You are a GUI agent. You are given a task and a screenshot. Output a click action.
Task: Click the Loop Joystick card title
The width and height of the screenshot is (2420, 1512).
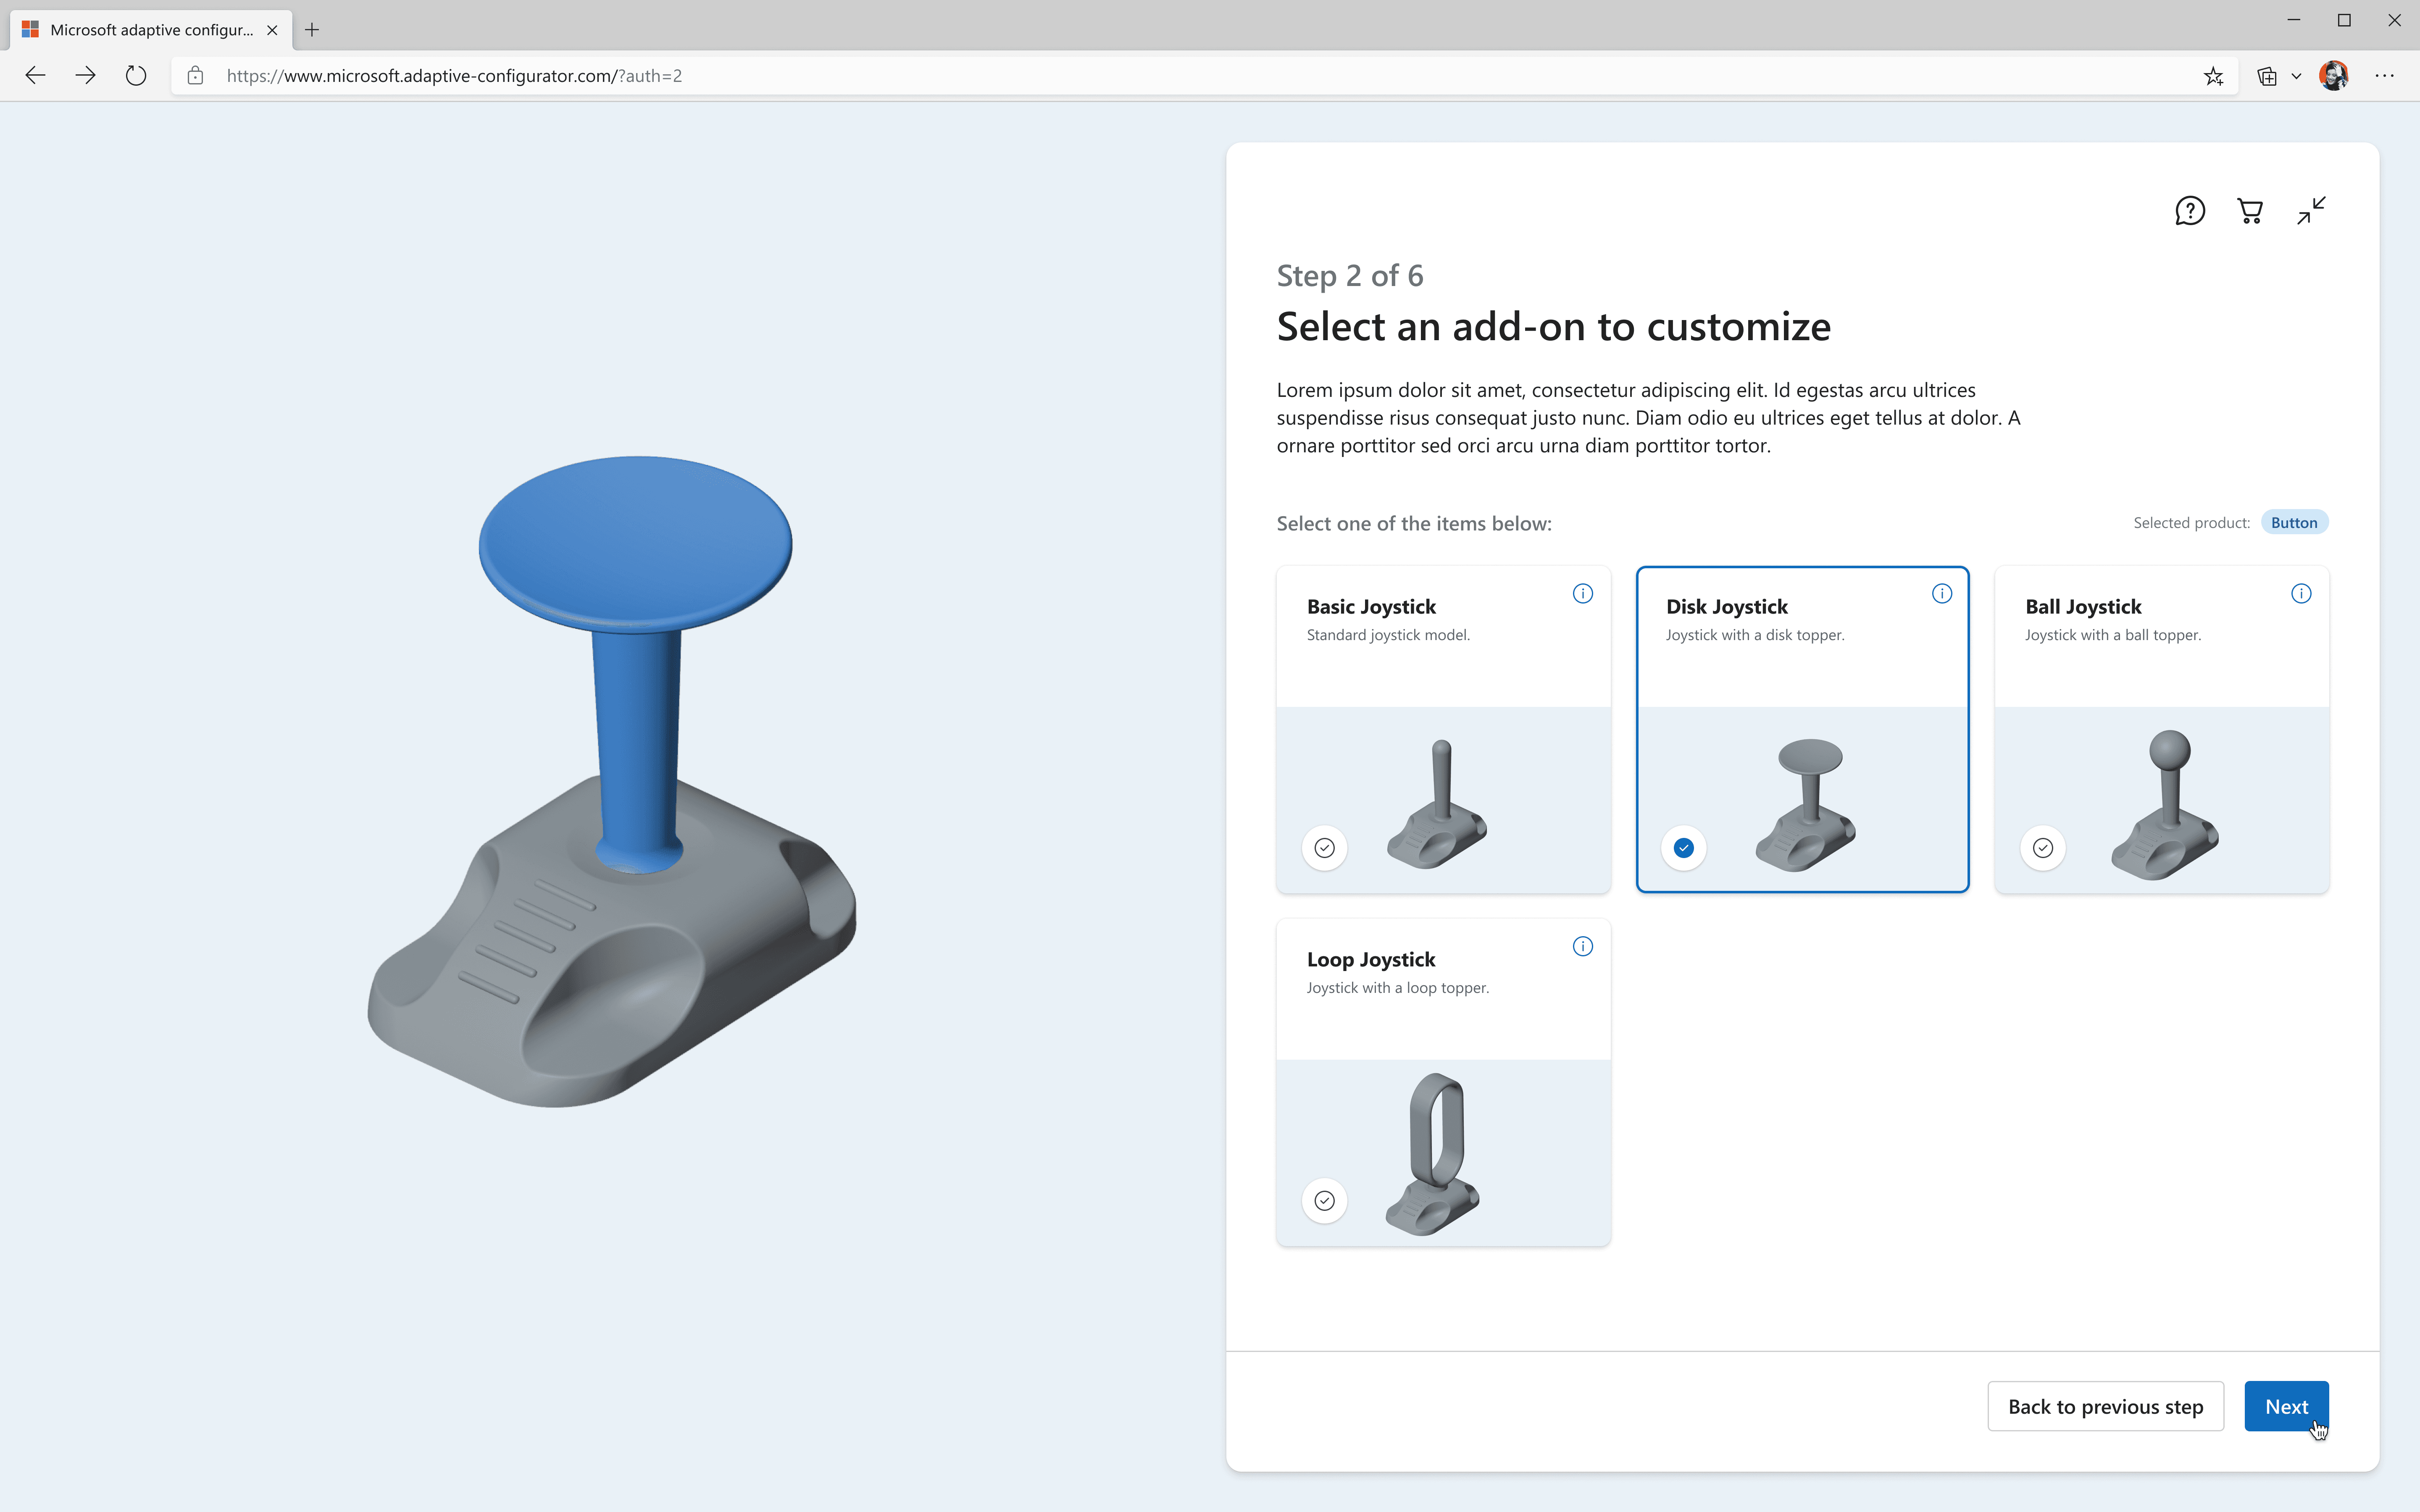pos(1371,960)
